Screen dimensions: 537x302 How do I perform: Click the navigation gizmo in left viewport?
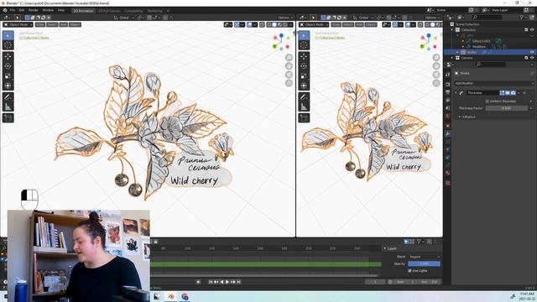(281, 42)
